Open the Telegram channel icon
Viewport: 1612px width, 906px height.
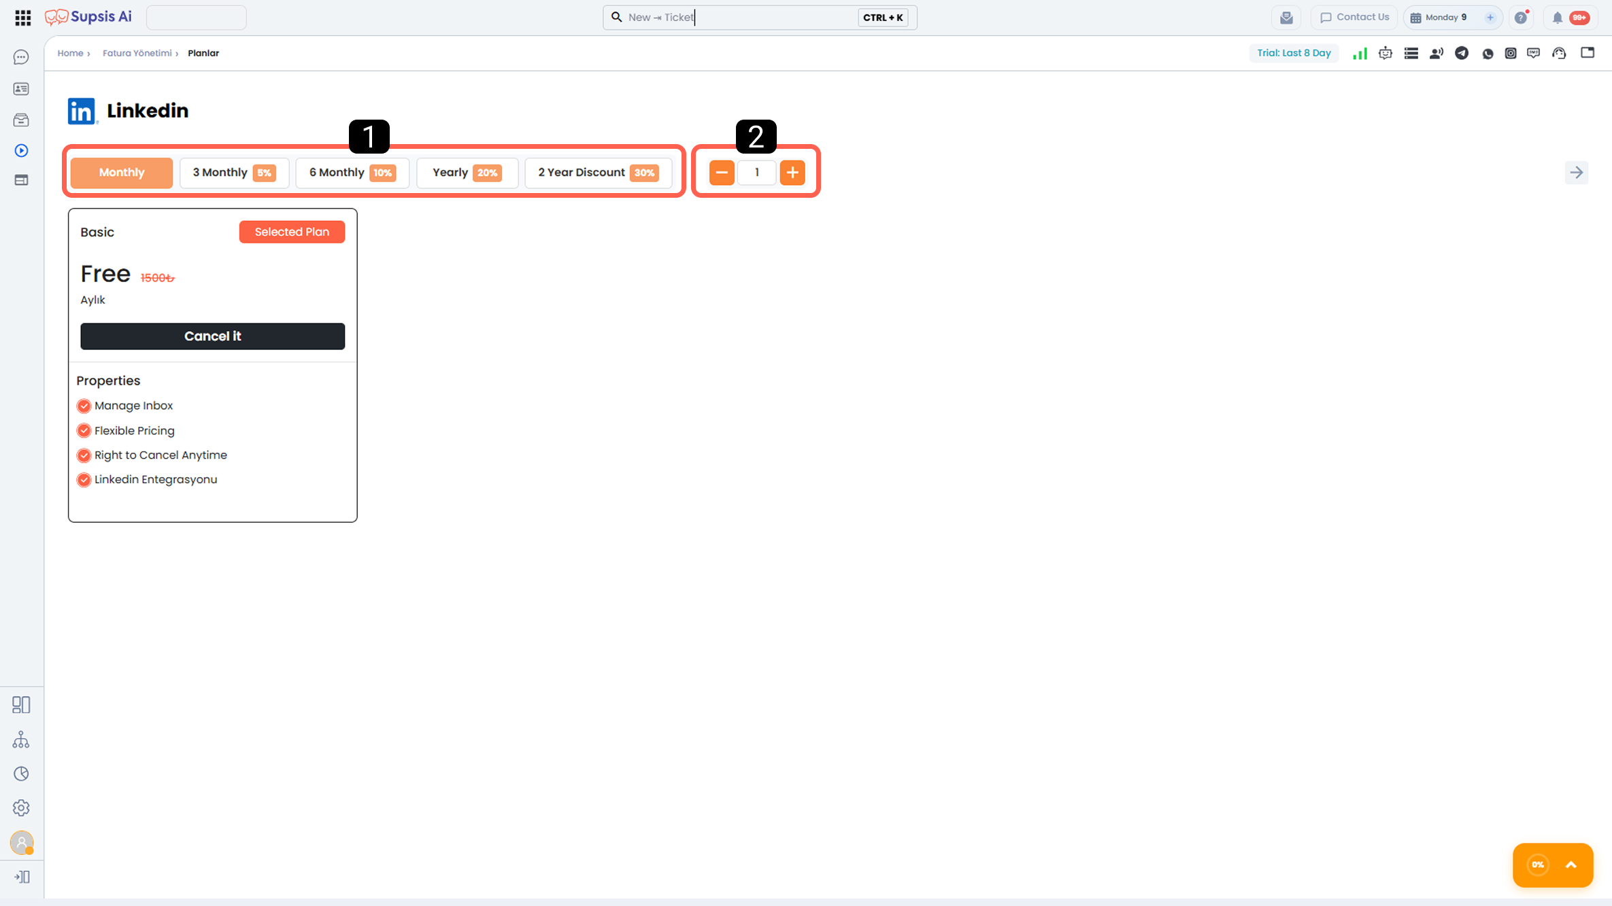pos(1462,53)
